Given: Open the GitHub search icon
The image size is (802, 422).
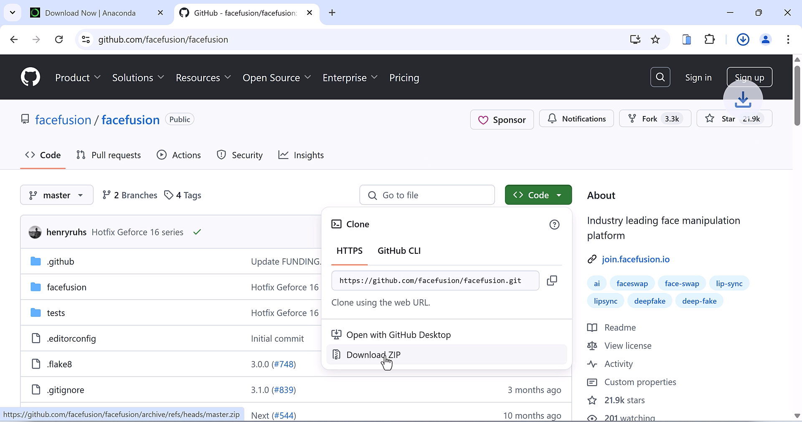Looking at the screenshot, I should (x=660, y=77).
